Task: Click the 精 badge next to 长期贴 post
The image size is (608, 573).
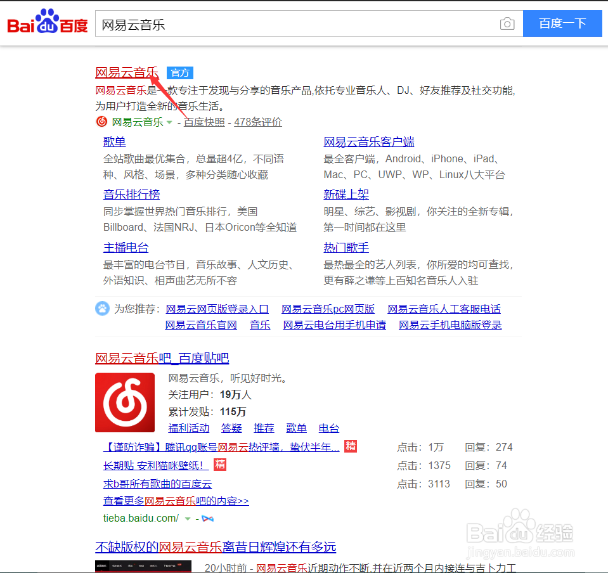Action: click(x=220, y=464)
